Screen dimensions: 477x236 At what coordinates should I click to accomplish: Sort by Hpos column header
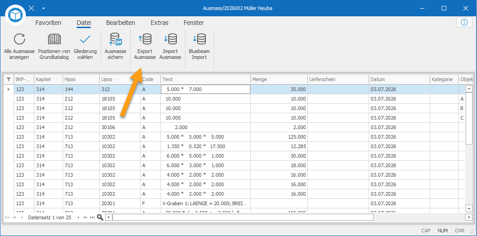pos(81,79)
